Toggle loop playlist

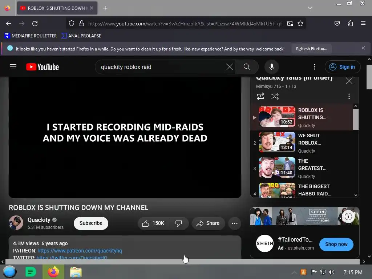260,96
